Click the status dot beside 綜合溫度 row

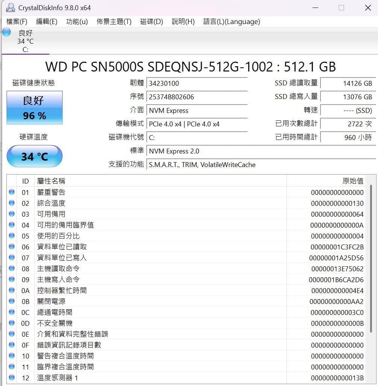pos(12,203)
